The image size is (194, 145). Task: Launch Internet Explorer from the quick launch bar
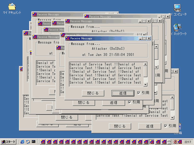[23, 142]
